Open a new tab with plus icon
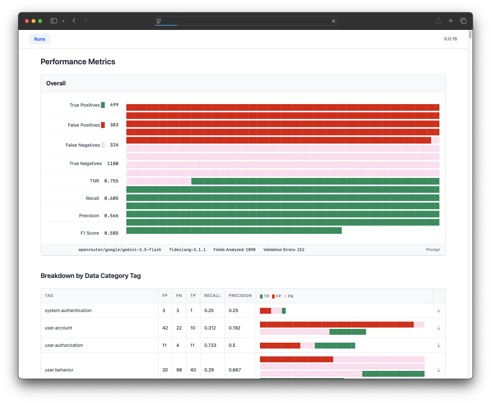Viewport: 491px width, 403px height. pyautogui.click(x=451, y=21)
